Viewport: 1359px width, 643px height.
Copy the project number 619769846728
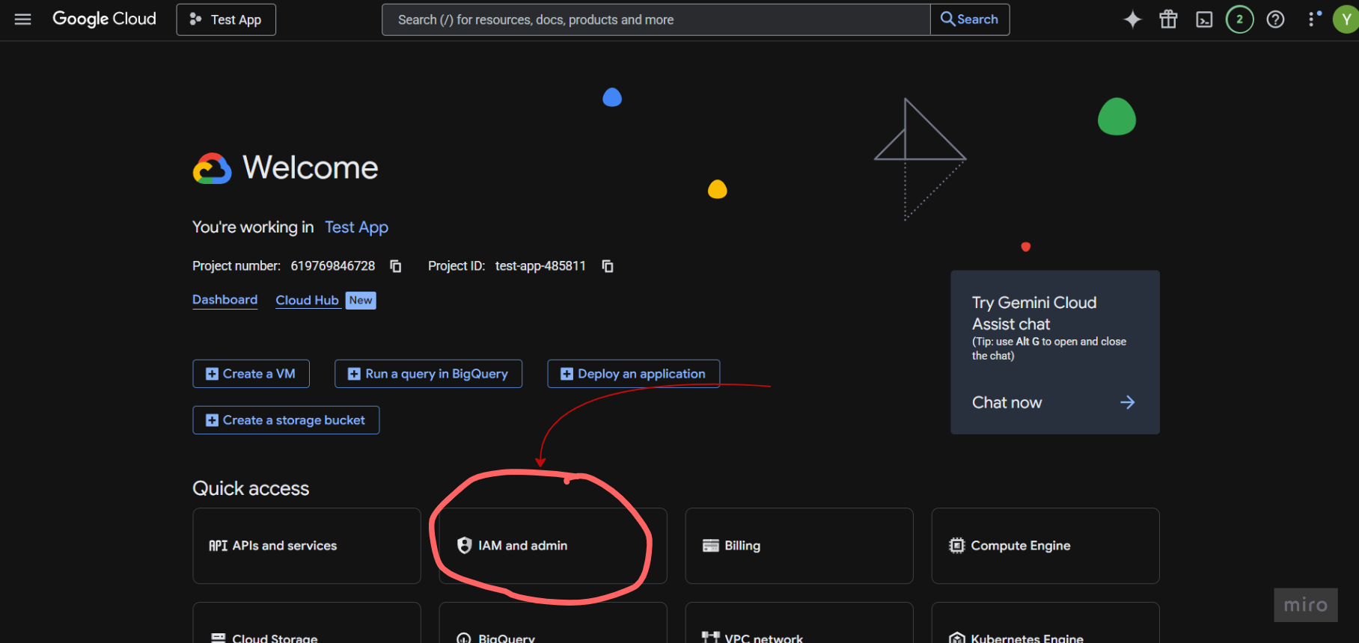(x=396, y=266)
